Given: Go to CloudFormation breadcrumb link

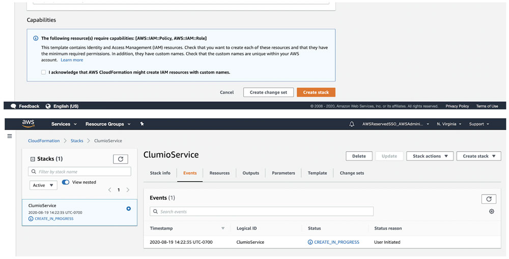Looking at the screenshot, I should pyautogui.click(x=44, y=141).
